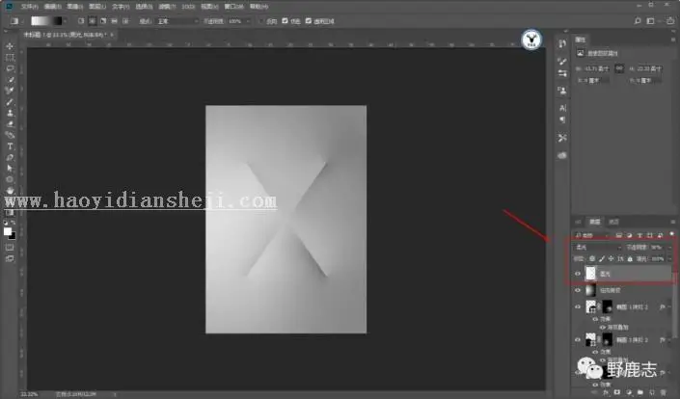Toggle the Reverse (反向) gradient checkbox

coord(260,21)
